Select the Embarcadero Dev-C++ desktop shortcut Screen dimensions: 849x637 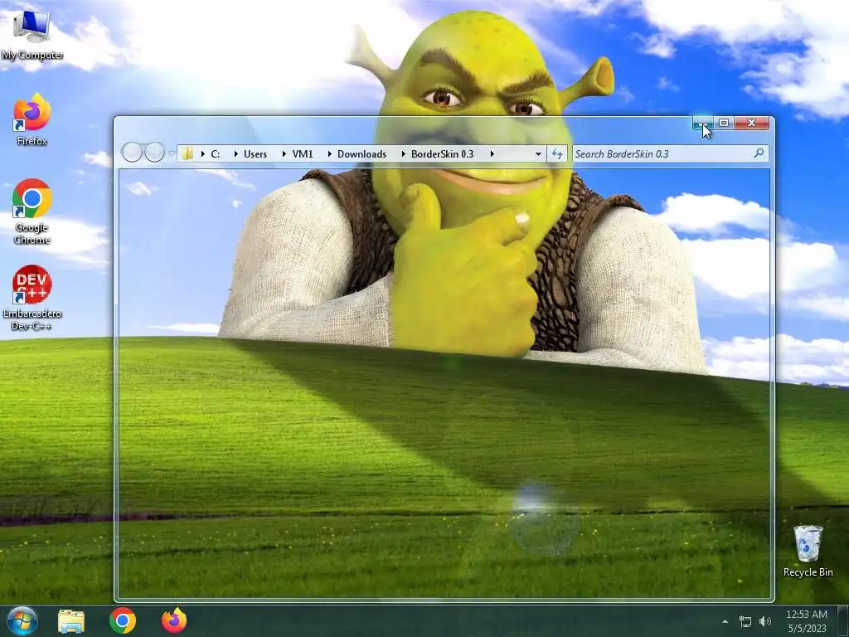[32, 298]
